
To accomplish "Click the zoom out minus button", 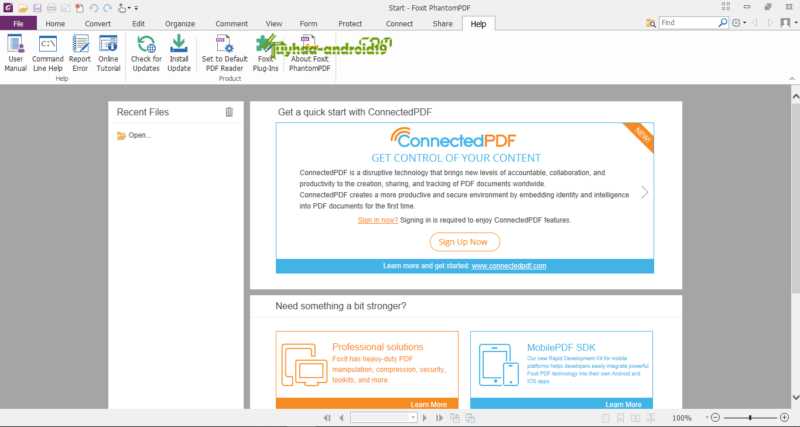I will coord(715,418).
